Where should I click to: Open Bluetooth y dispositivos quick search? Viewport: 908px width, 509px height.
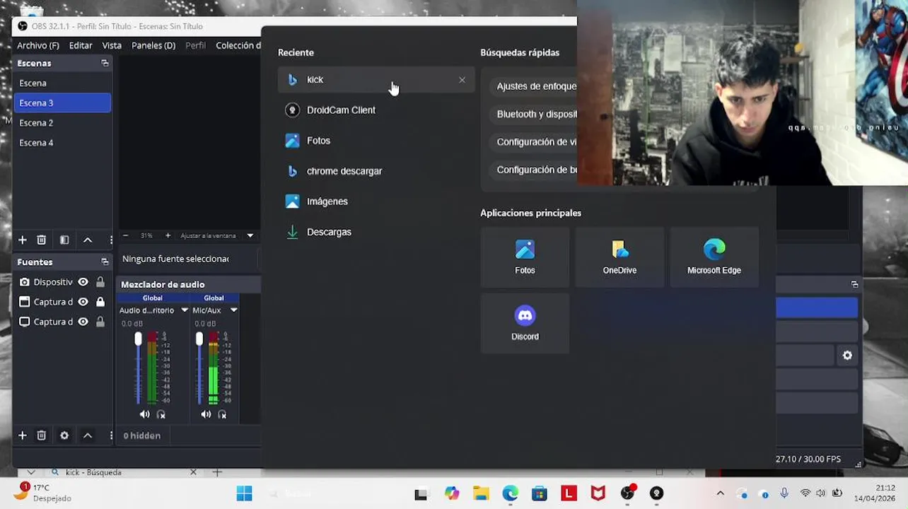tap(537, 114)
